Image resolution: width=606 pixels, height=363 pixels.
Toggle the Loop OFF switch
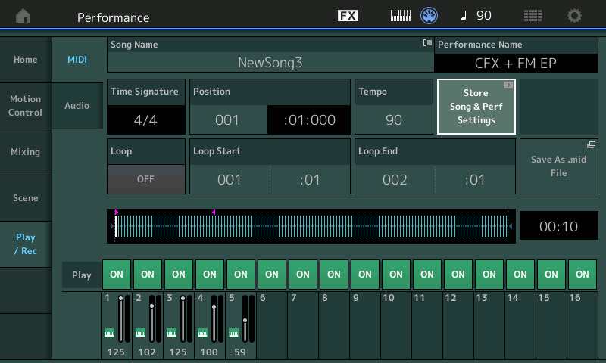[x=145, y=180]
